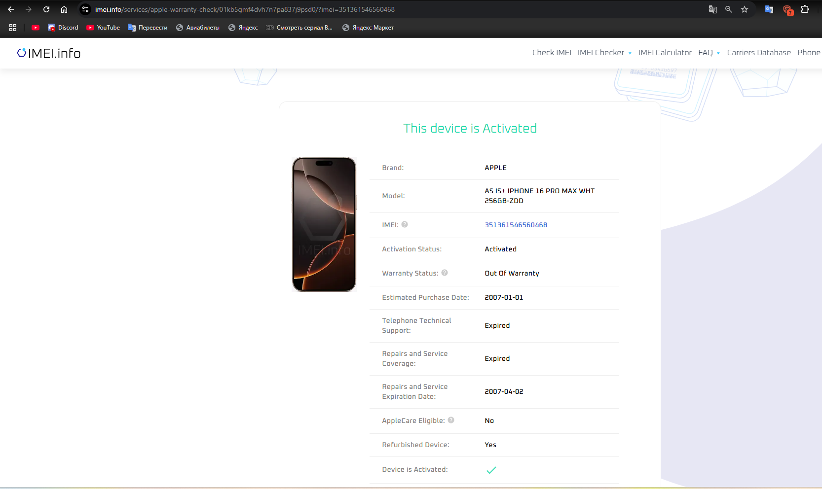822x489 pixels.
Task: View site information icon in address bar
Action: click(x=85, y=9)
